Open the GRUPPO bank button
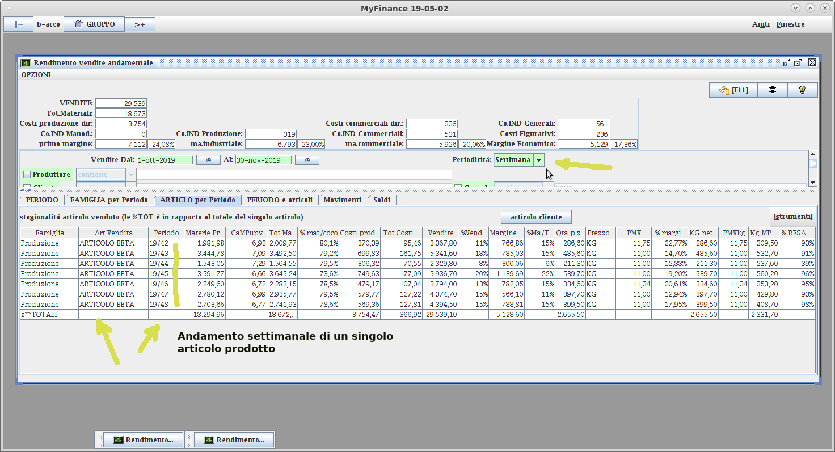 [x=94, y=24]
